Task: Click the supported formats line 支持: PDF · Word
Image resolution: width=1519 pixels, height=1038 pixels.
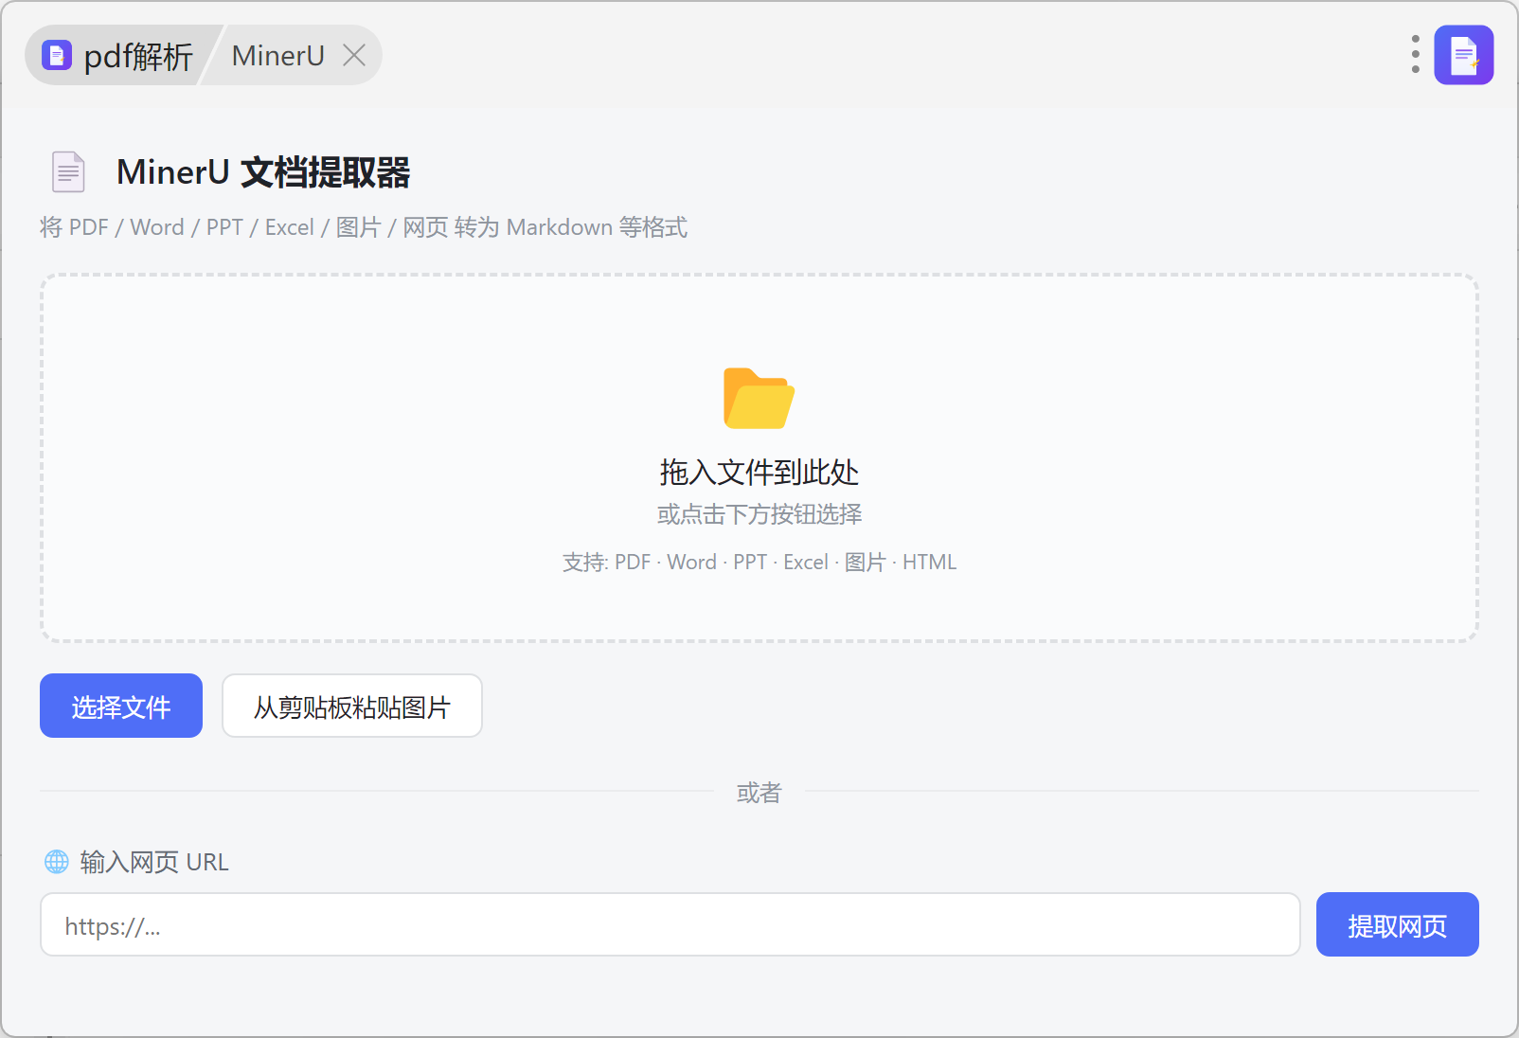Action: pyautogui.click(x=759, y=563)
